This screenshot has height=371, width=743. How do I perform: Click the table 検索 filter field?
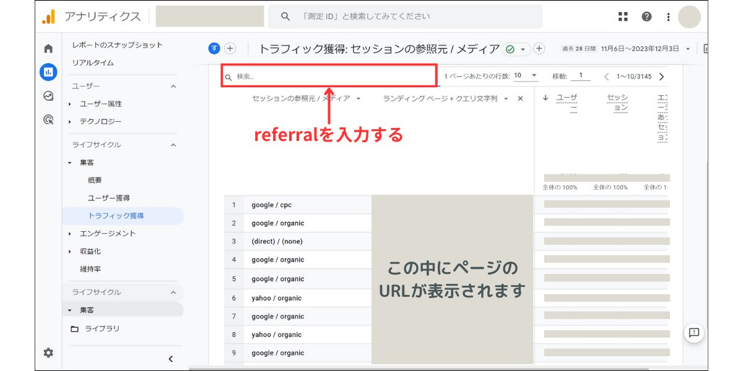(329, 77)
